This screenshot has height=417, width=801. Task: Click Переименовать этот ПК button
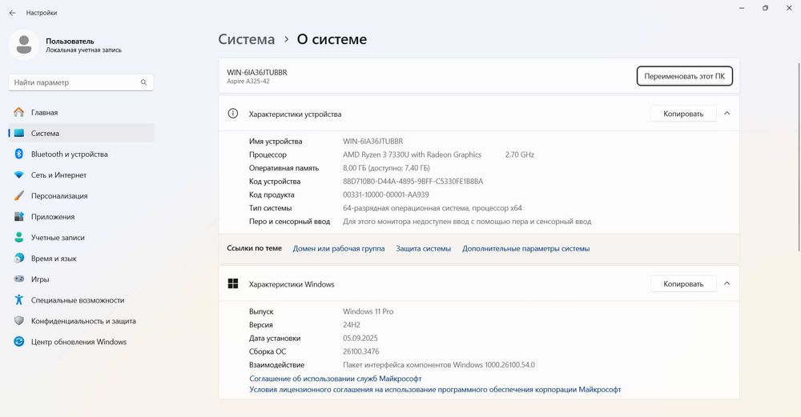pyautogui.click(x=684, y=76)
